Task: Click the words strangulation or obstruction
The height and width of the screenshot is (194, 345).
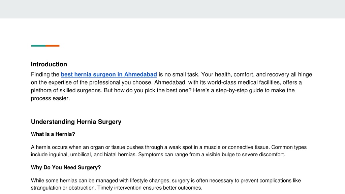Action: pyautogui.click(x=63, y=188)
